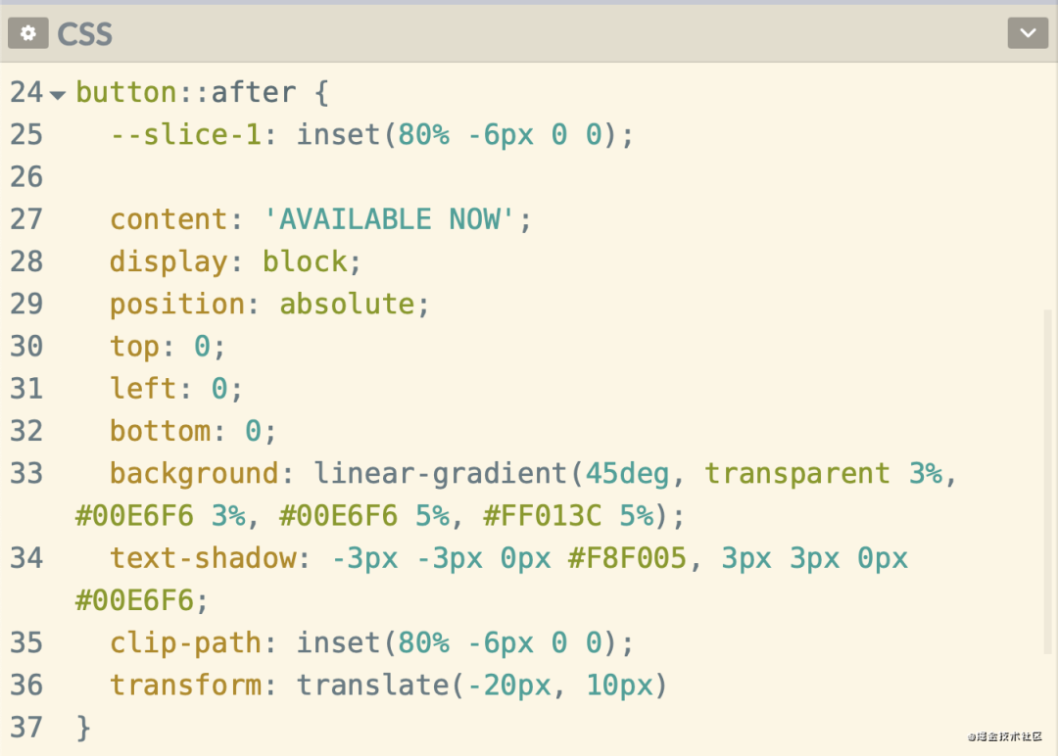Place cursor on empty line 26
The width and height of the screenshot is (1058, 756).
tap(294, 177)
